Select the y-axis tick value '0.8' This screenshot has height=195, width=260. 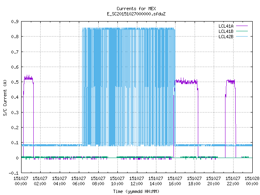pyautogui.click(x=15, y=37)
